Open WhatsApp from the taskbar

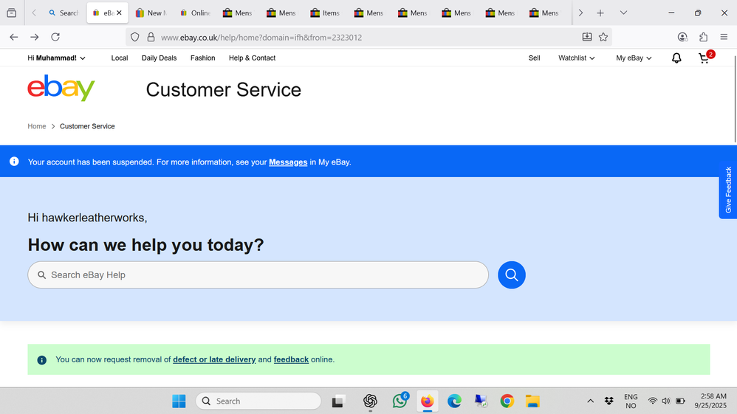[x=400, y=401]
